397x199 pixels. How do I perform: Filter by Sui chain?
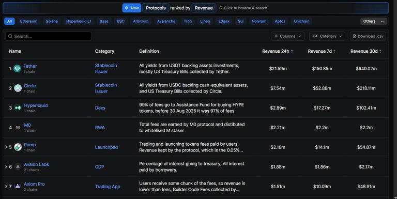pos(240,21)
